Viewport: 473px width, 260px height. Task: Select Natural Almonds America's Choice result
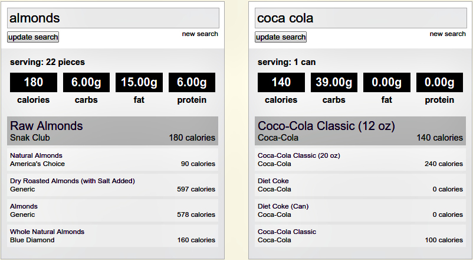[113, 160]
